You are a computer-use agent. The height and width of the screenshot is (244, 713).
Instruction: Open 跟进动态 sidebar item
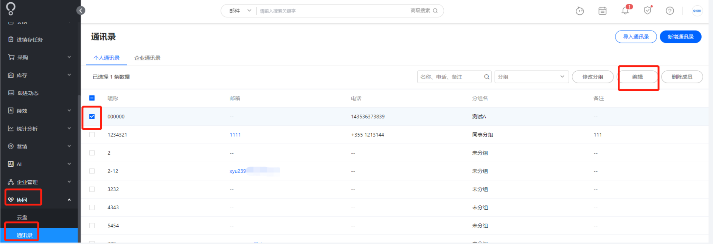[28, 93]
